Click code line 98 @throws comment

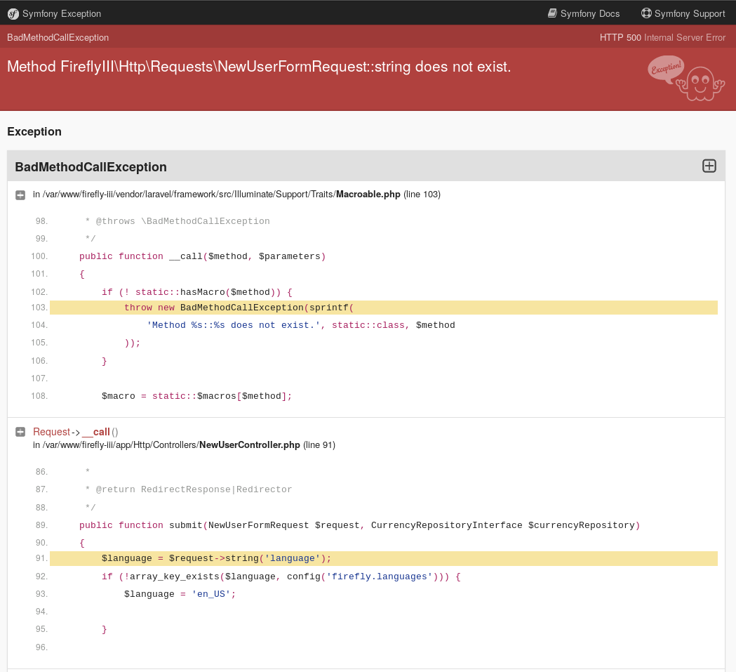click(x=178, y=221)
